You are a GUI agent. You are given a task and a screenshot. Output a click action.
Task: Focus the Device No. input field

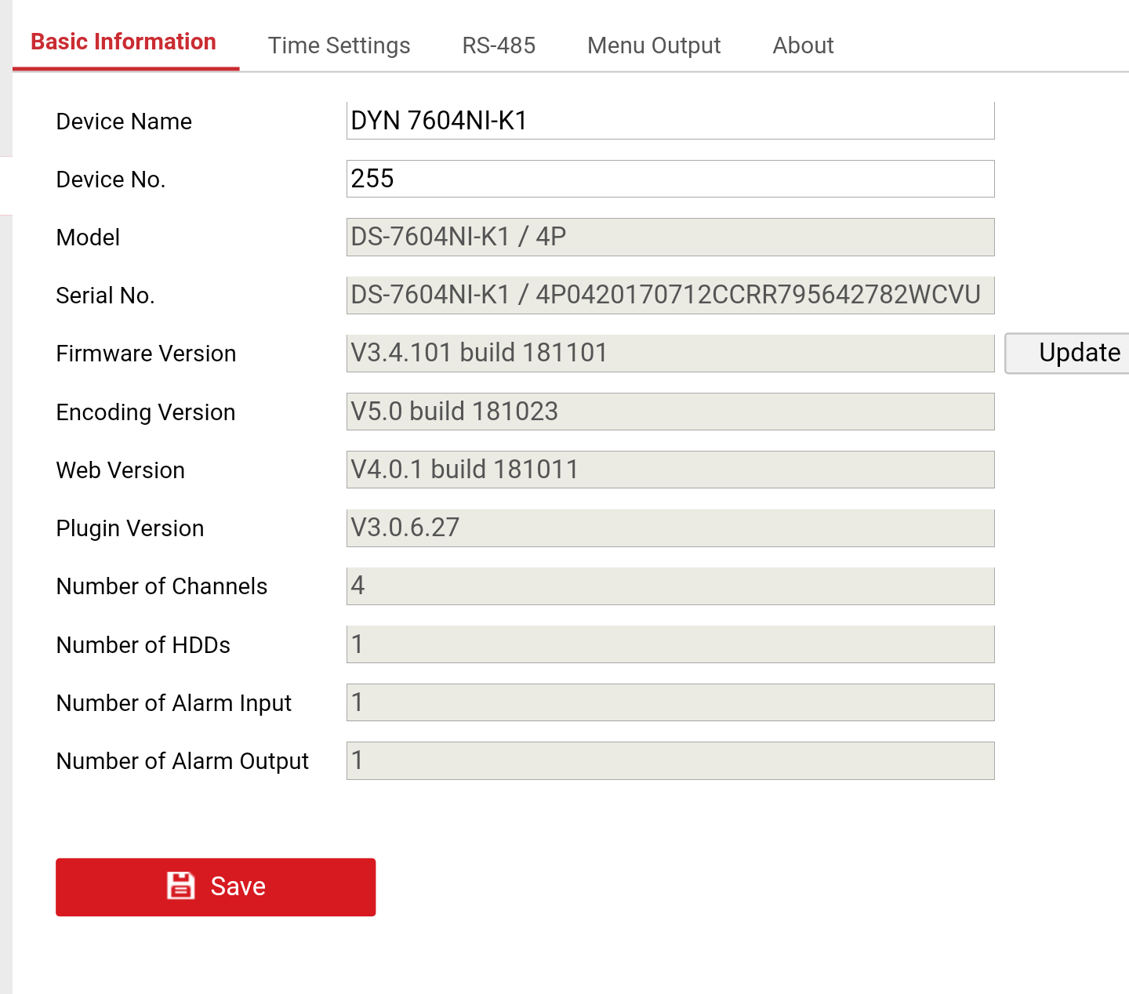pos(670,179)
